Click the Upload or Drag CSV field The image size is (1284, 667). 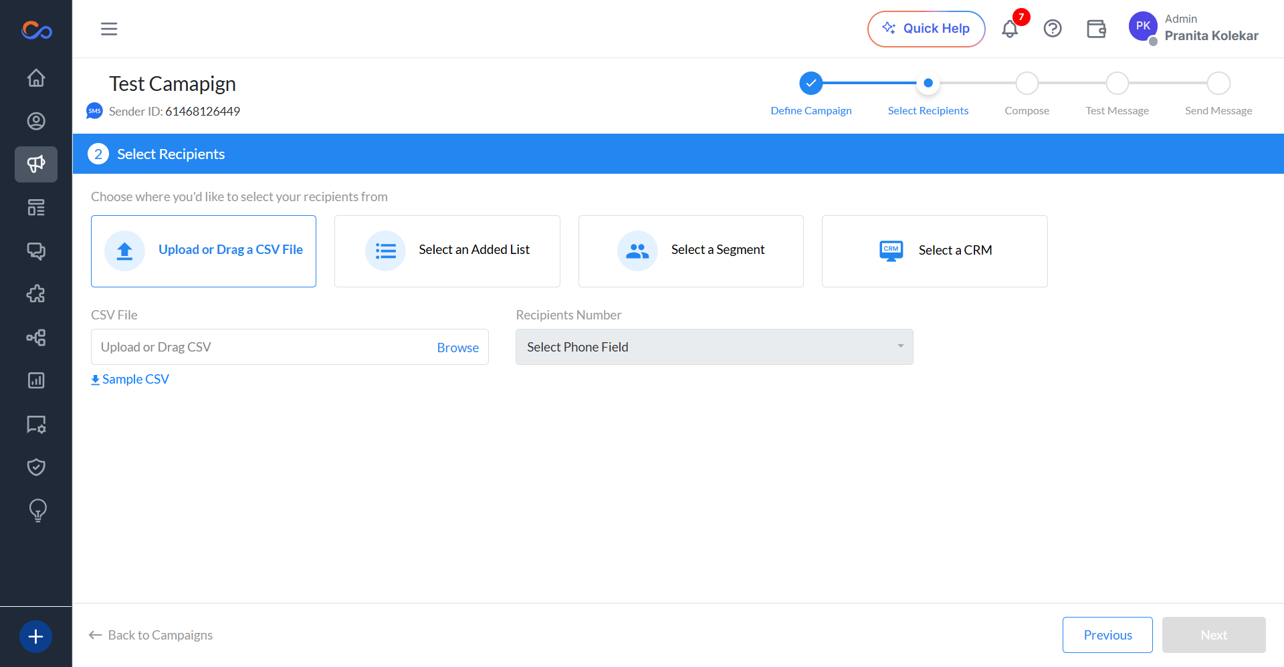(x=290, y=347)
